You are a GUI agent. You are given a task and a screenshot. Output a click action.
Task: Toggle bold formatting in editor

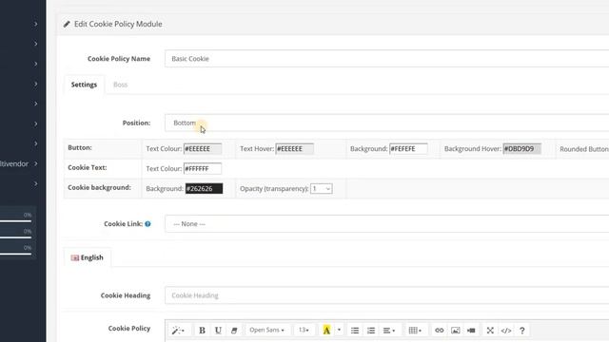click(202, 331)
